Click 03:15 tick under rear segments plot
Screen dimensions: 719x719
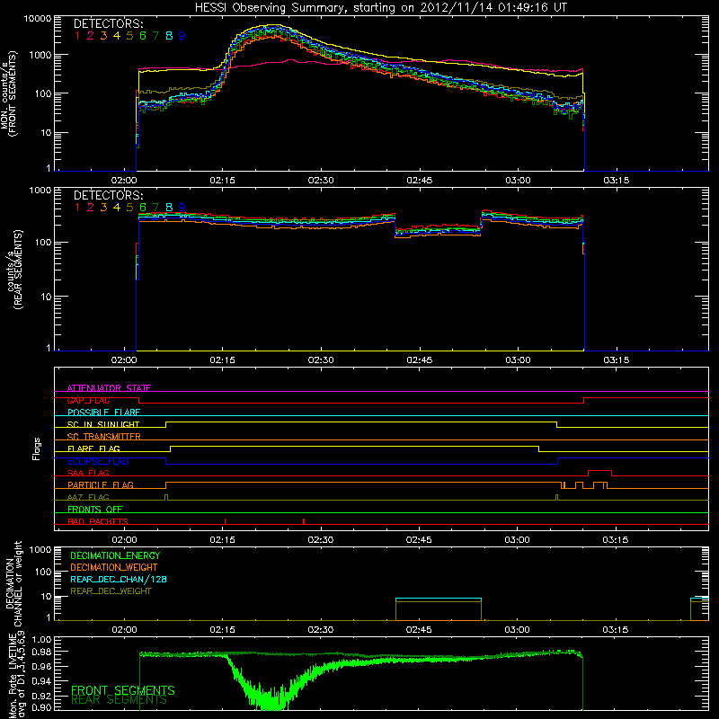pos(617,360)
